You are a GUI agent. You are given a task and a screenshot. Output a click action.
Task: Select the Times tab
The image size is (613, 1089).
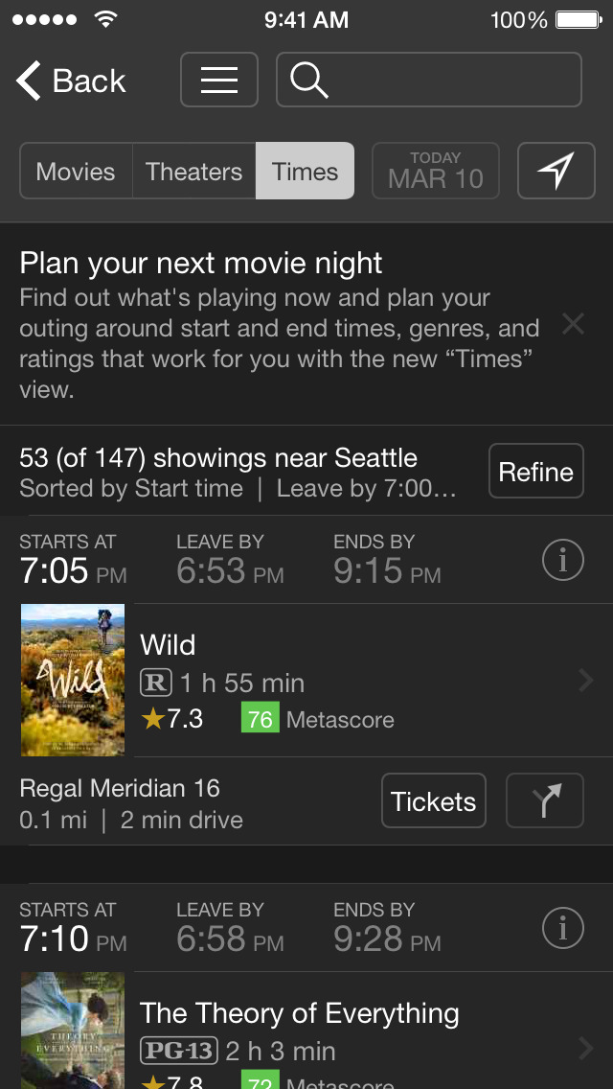click(305, 172)
